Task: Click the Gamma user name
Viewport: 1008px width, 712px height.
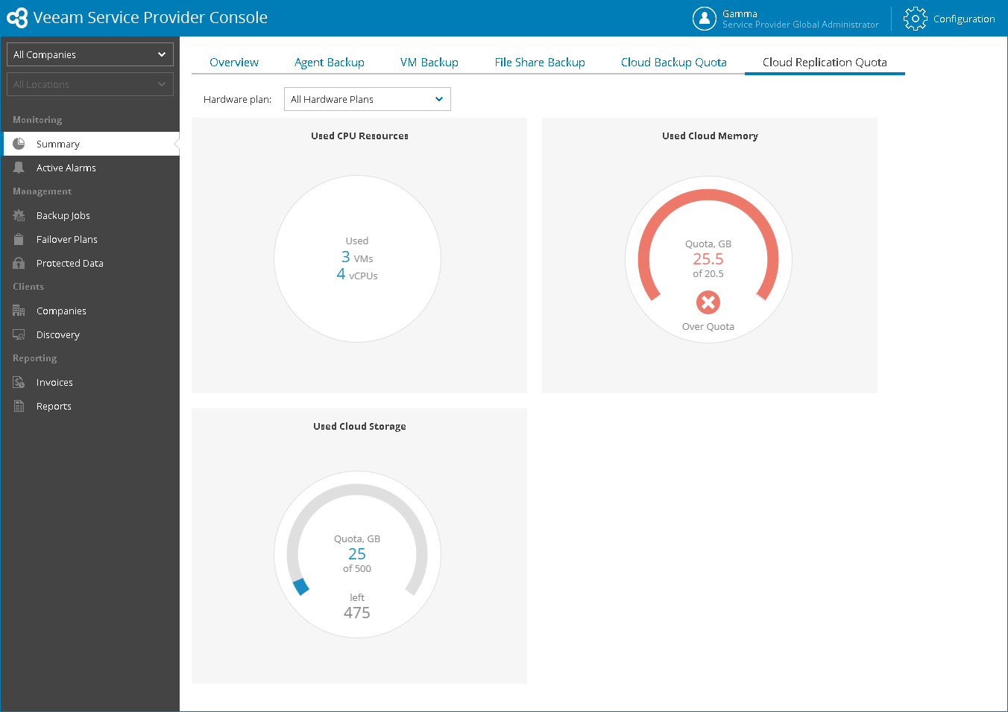Action: click(x=740, y=13)
